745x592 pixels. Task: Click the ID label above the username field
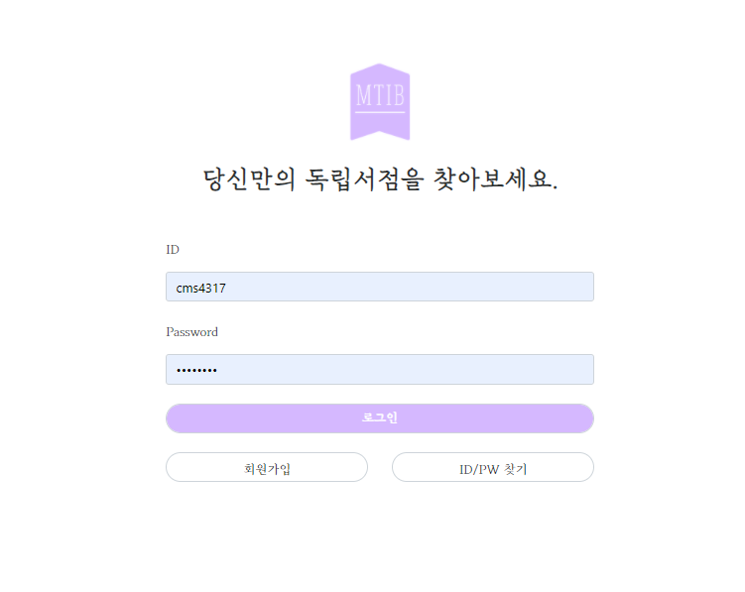coord(173,250)
